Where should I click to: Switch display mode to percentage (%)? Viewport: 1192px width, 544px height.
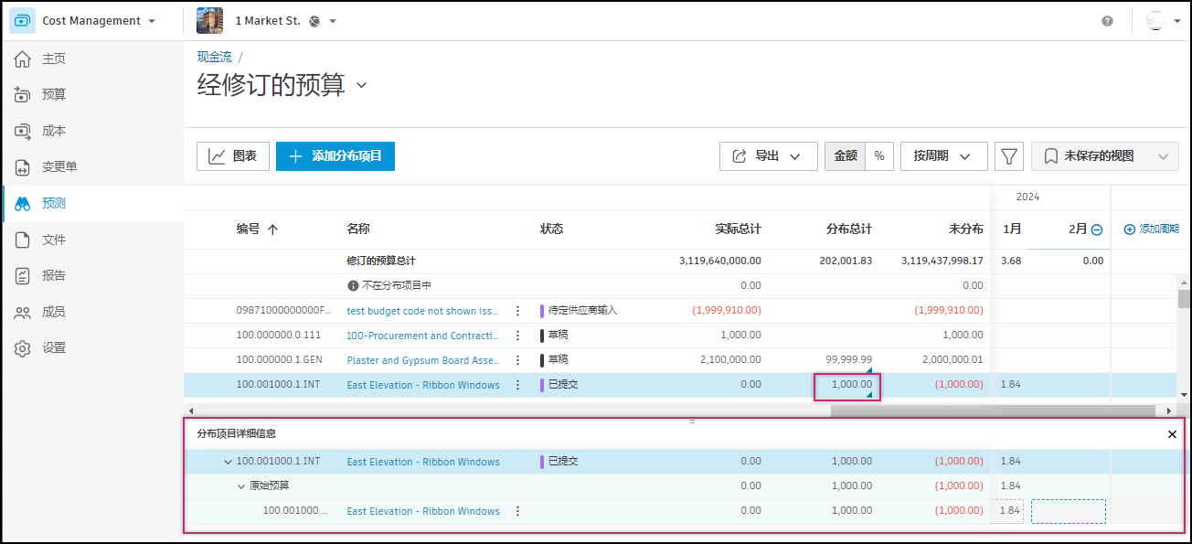click(879, 155)
